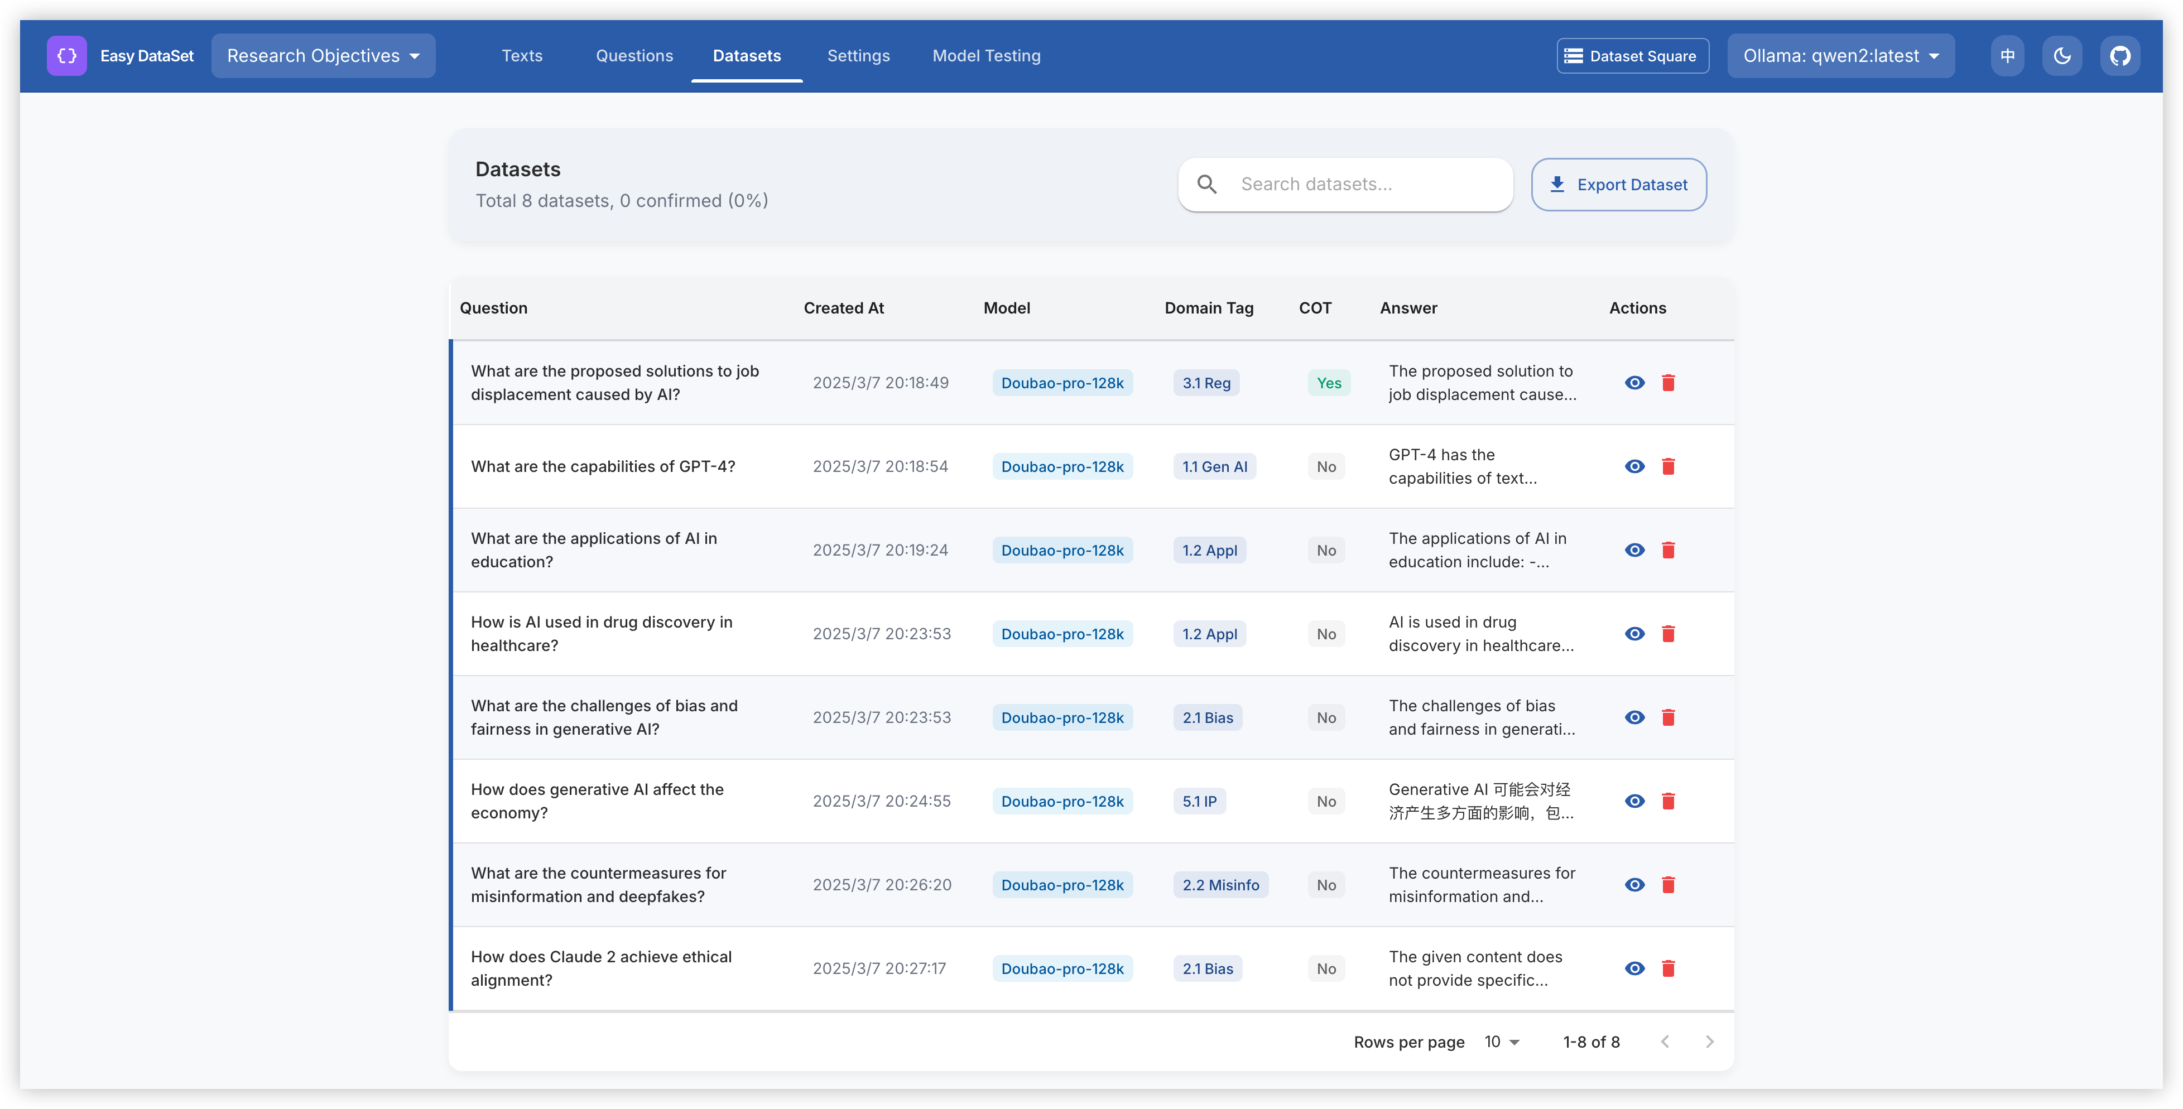This screenshot has height=1109, width=2183.
Task: Switch the language with the 中 icon
Action: tap(2007, 56)
